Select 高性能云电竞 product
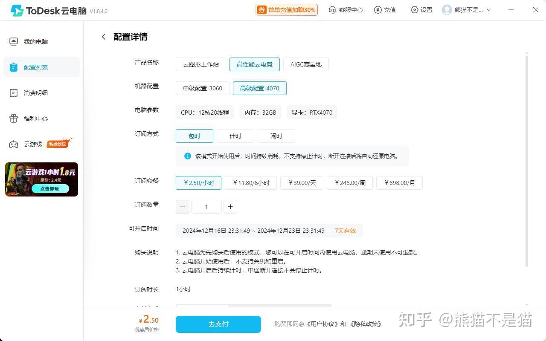This screenshot has height=341, width=546. point(255,64)
